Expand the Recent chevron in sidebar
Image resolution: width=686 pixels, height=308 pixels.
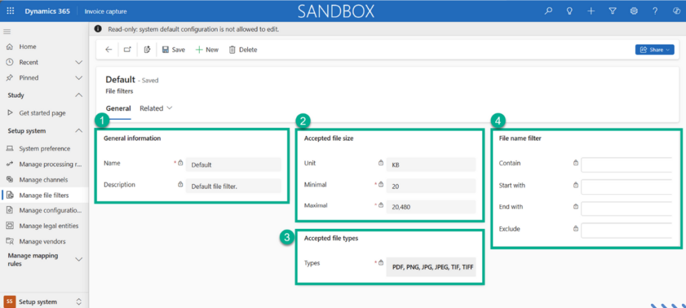(x=79, y=62)
